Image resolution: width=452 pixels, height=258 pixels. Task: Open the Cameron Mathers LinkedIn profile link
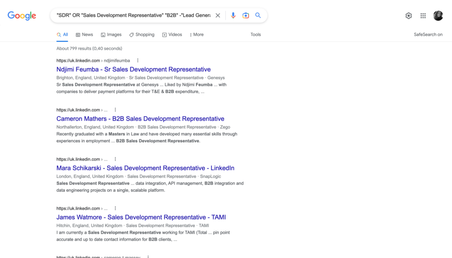140,118
